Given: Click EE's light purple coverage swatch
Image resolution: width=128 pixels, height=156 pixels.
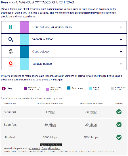Looking at the screenshot, I should (x=24, y=27).
